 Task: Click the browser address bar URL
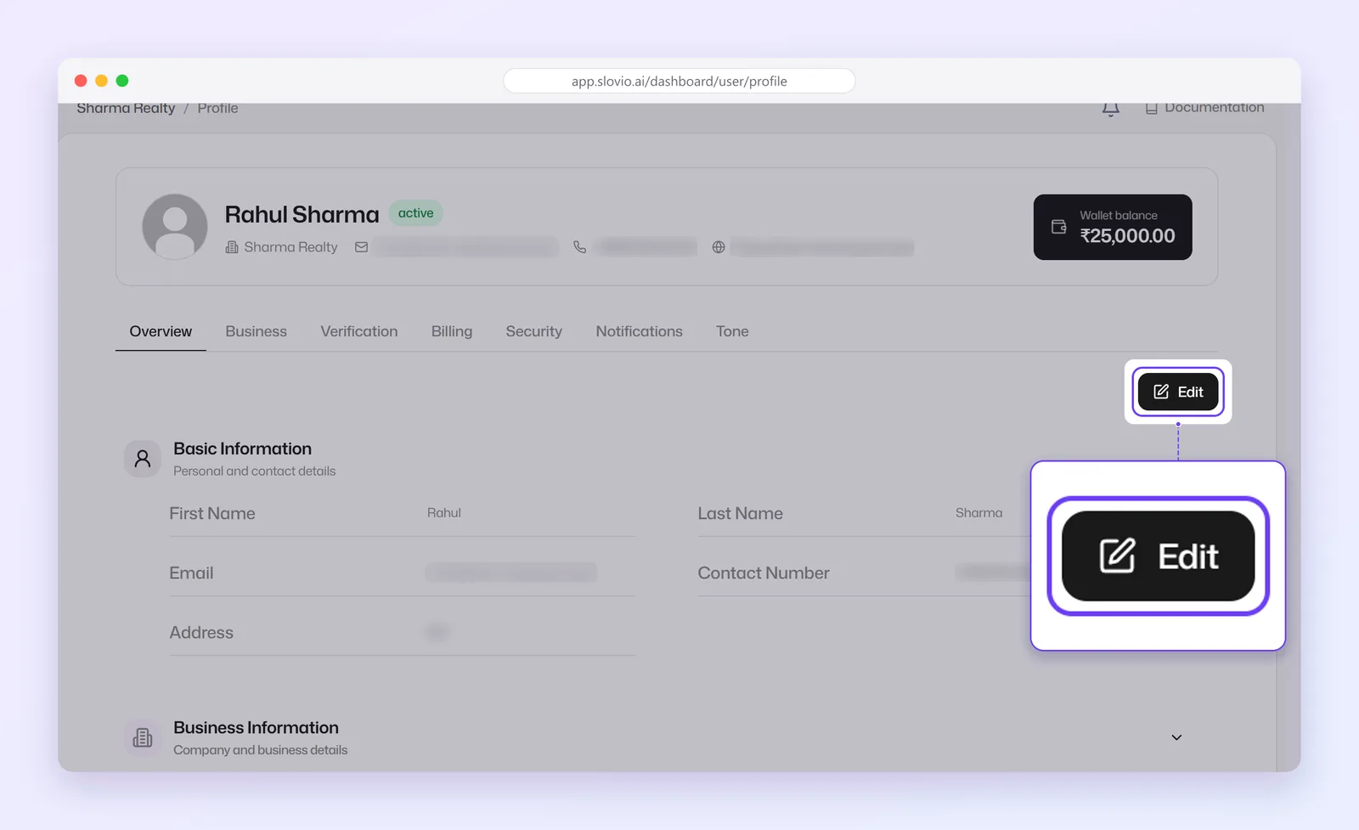(x=679, y=81)
